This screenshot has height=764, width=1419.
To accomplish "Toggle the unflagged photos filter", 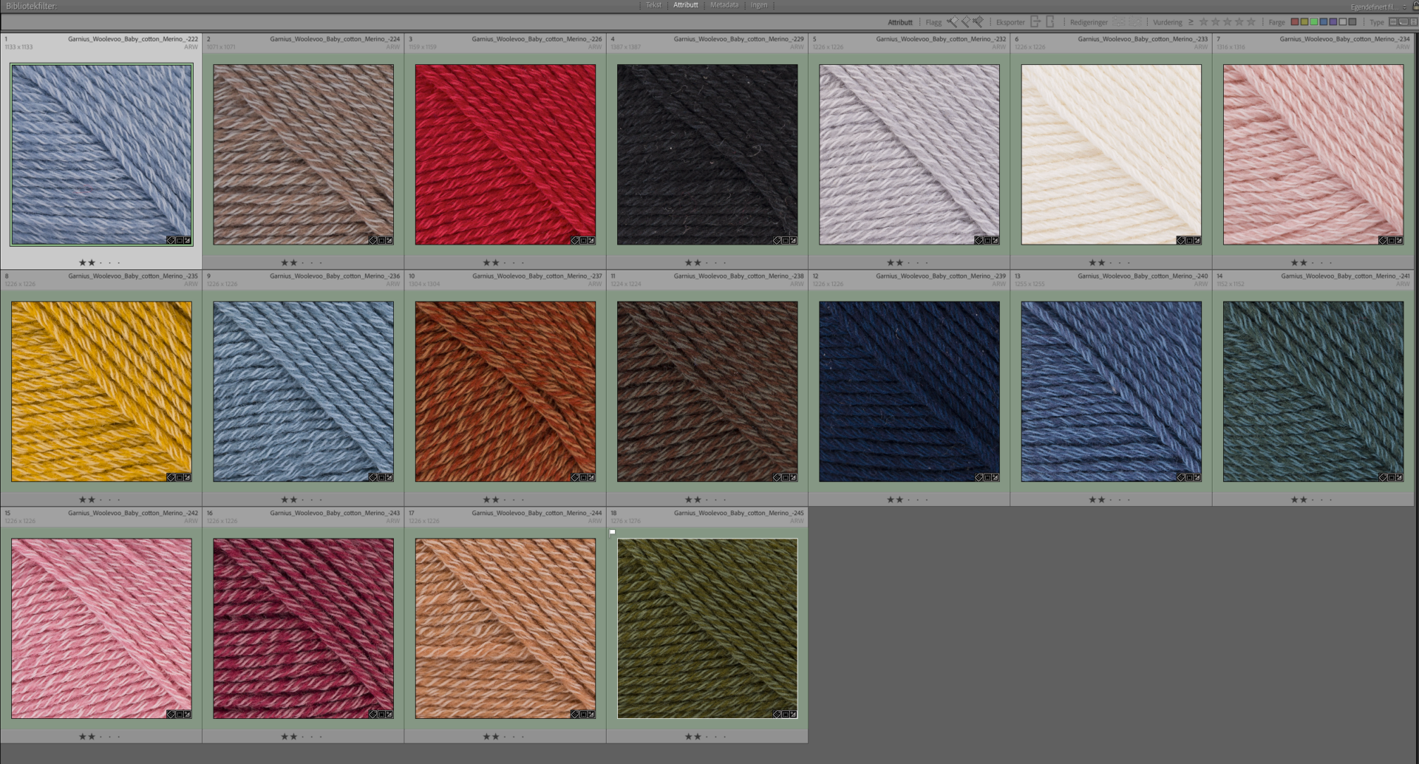I will [x=965, y=22].
